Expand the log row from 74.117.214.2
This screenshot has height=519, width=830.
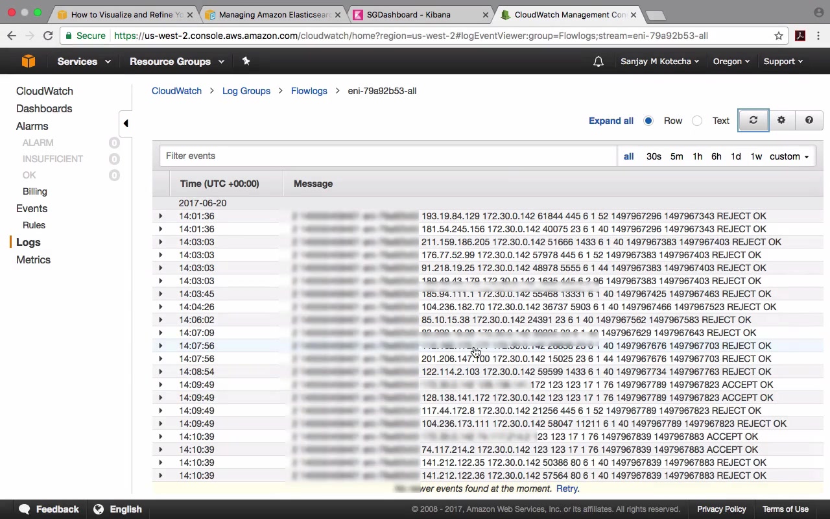click(x=161, y=450)
